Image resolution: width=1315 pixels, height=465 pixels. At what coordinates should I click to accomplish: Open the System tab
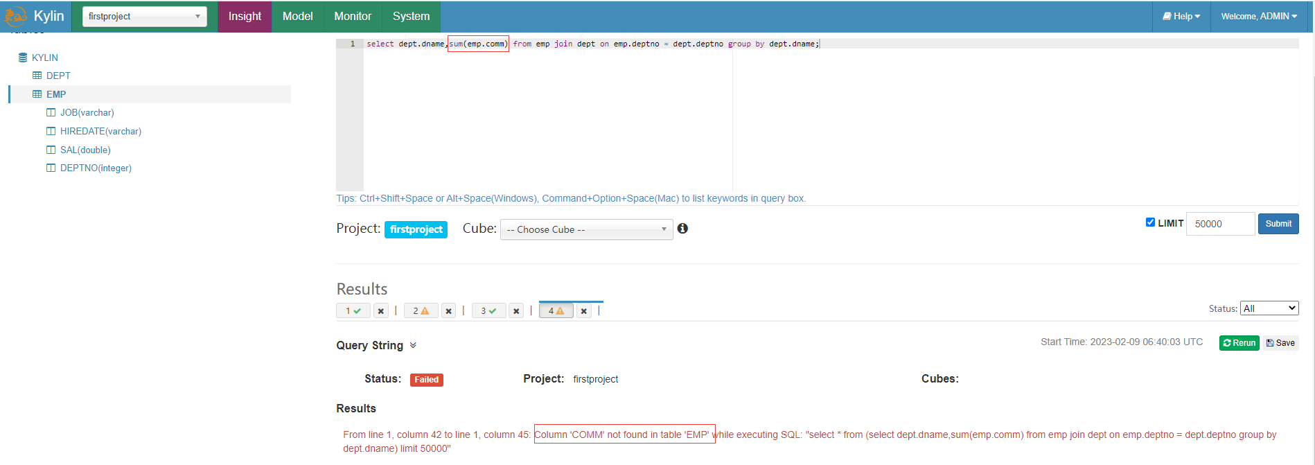click(x=411, y=17)
